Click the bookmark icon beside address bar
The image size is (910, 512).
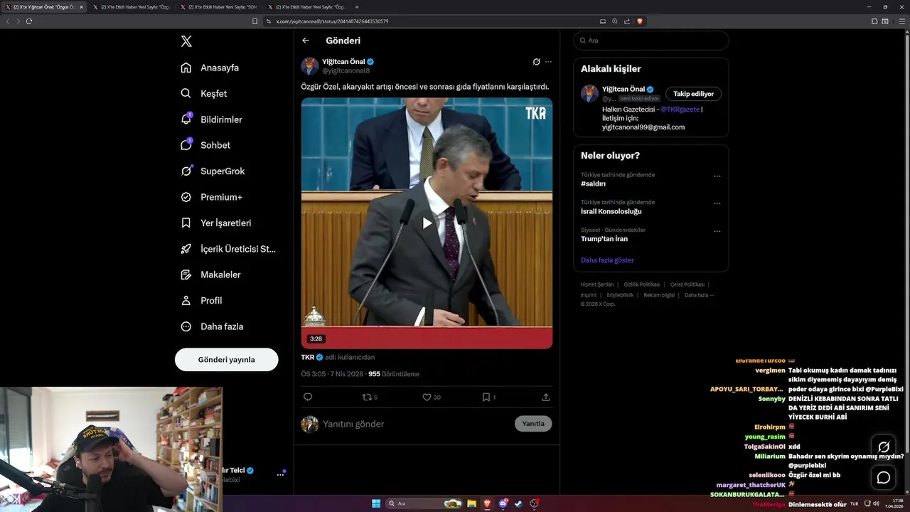click(x=255, y=21)
